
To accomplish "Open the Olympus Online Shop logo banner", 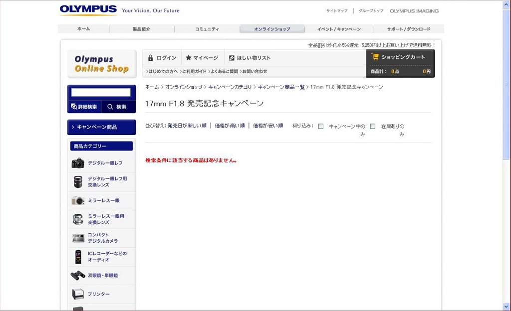I will pyautogui.click(x=102, y=64).
